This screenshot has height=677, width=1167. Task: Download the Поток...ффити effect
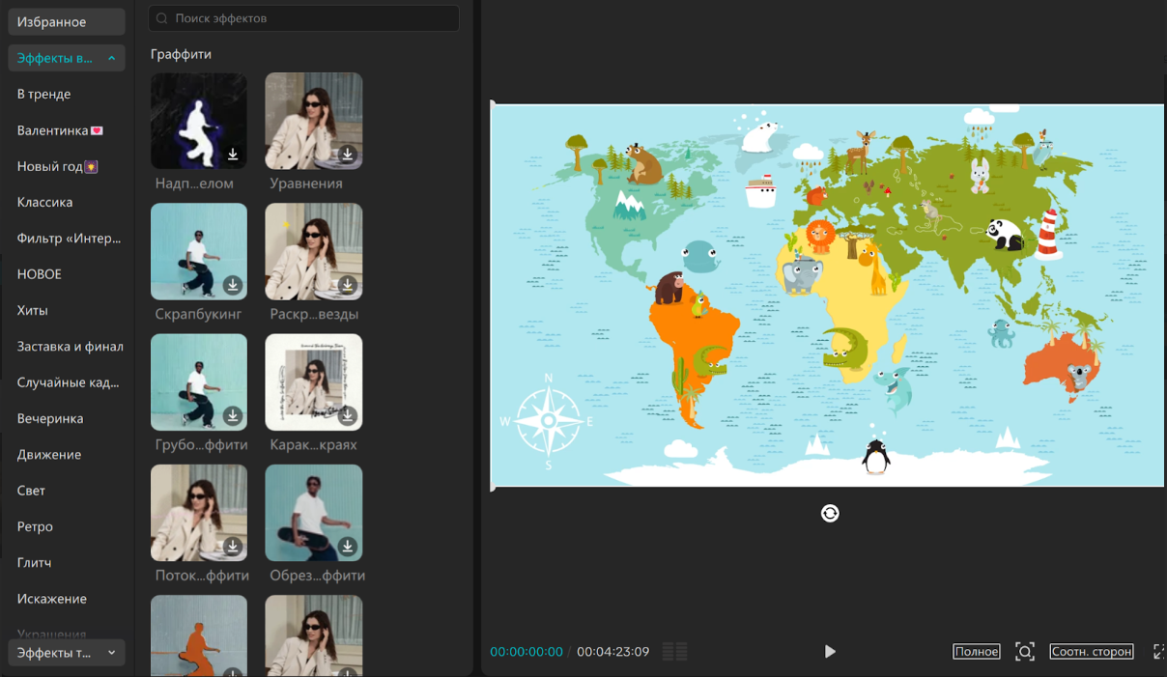pos(233,547)
